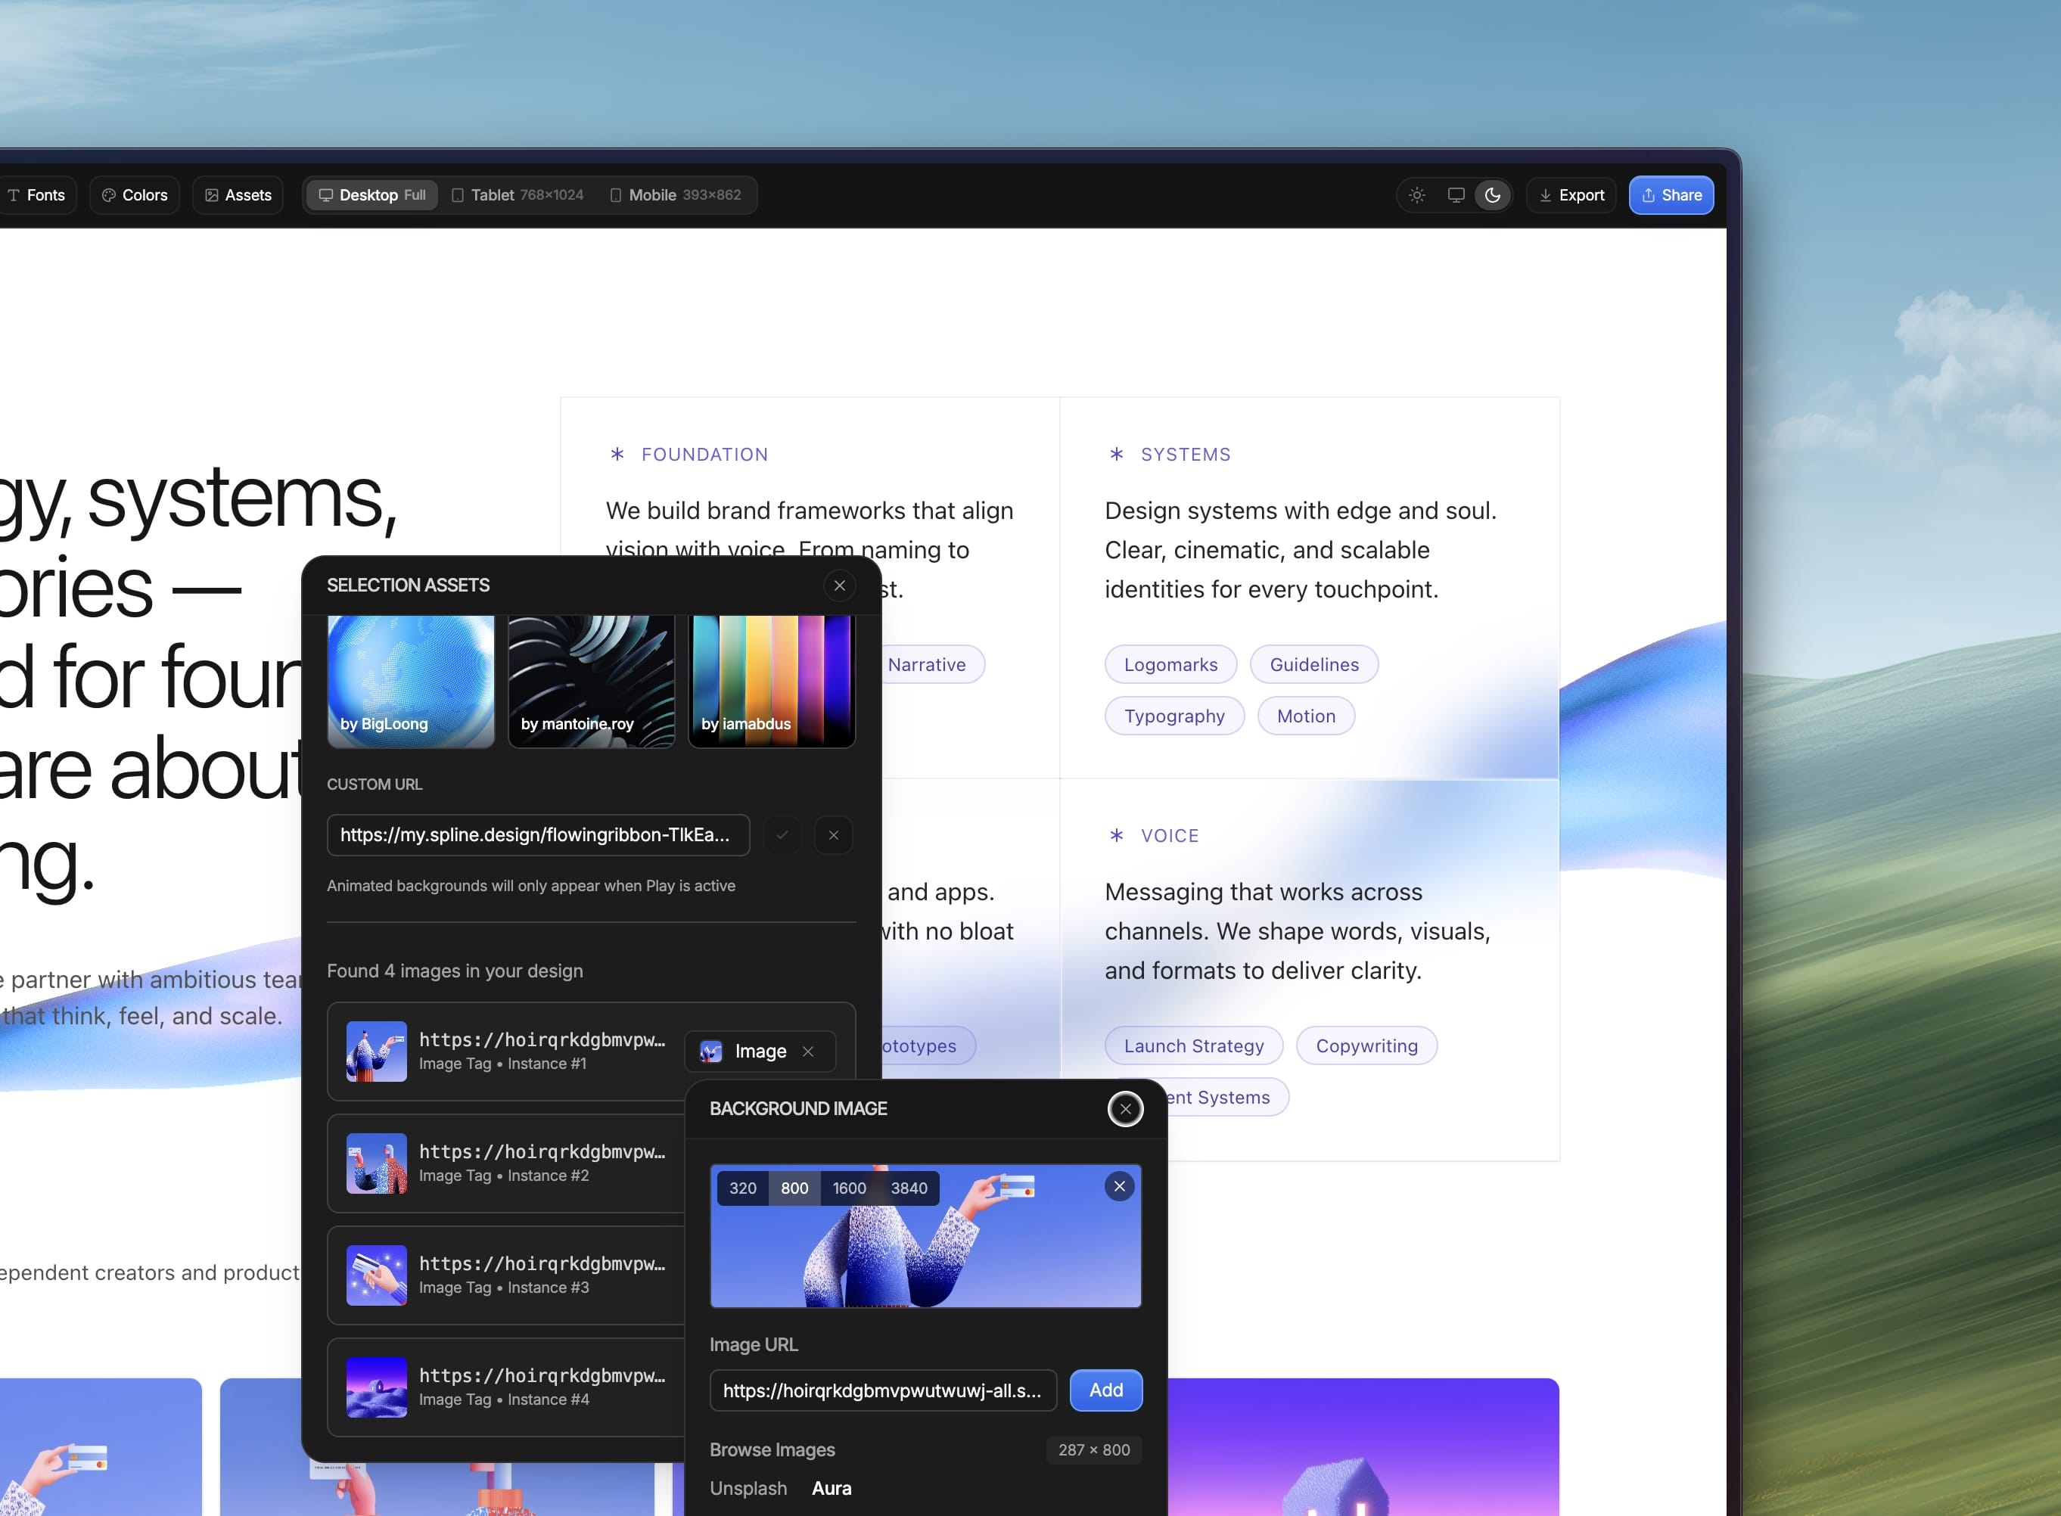Image resolution: width=2061 pixels, height=1516 pixels.
Task: Enable dark mode moon icon
Action: point(1493,195)
